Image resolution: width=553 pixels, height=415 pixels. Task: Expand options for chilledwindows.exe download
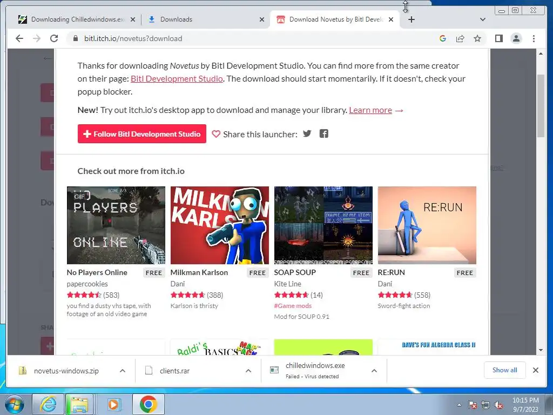(374, 371)
